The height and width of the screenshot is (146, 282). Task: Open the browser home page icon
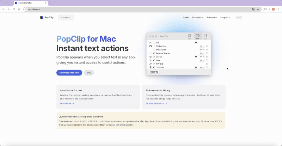point(19,10)
